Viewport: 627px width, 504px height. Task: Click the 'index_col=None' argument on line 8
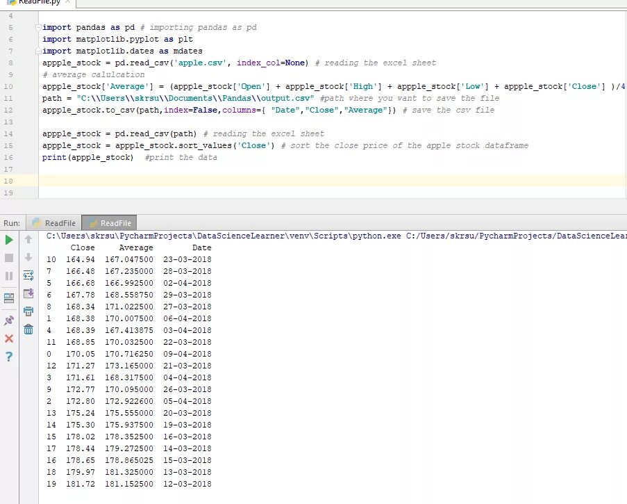270,63
